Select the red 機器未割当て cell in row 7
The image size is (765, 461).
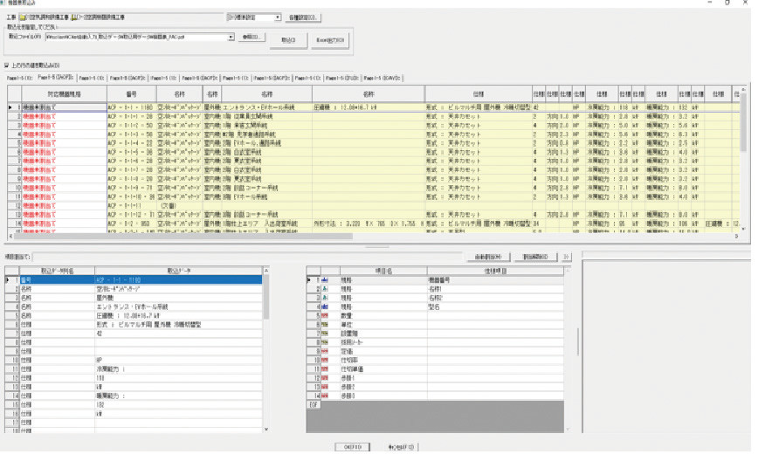tap(64, 161)
